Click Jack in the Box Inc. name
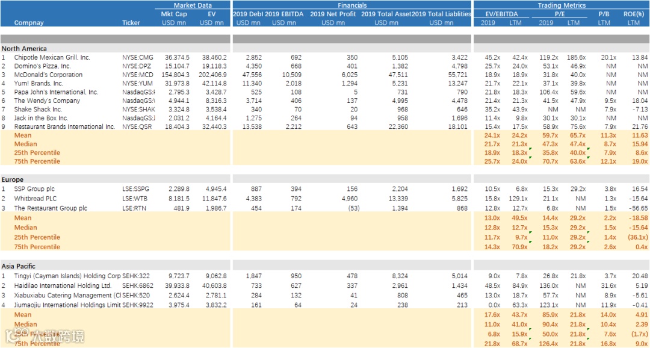Screen dimensions: 650x348 pos(41,118)
